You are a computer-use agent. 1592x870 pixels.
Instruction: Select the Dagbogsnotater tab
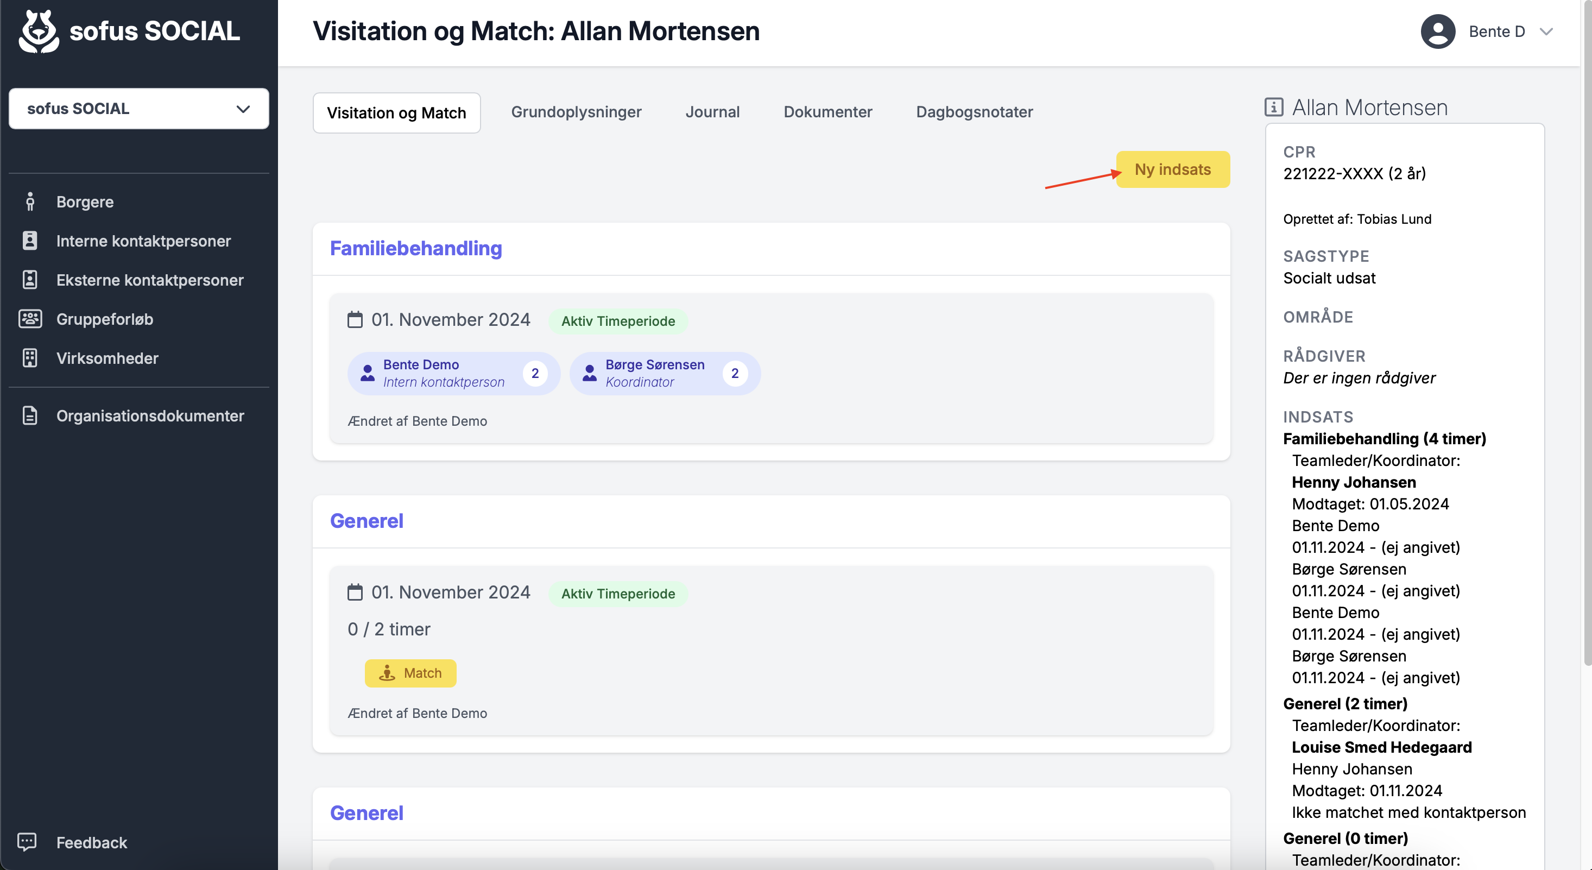[x=974, y=112]
